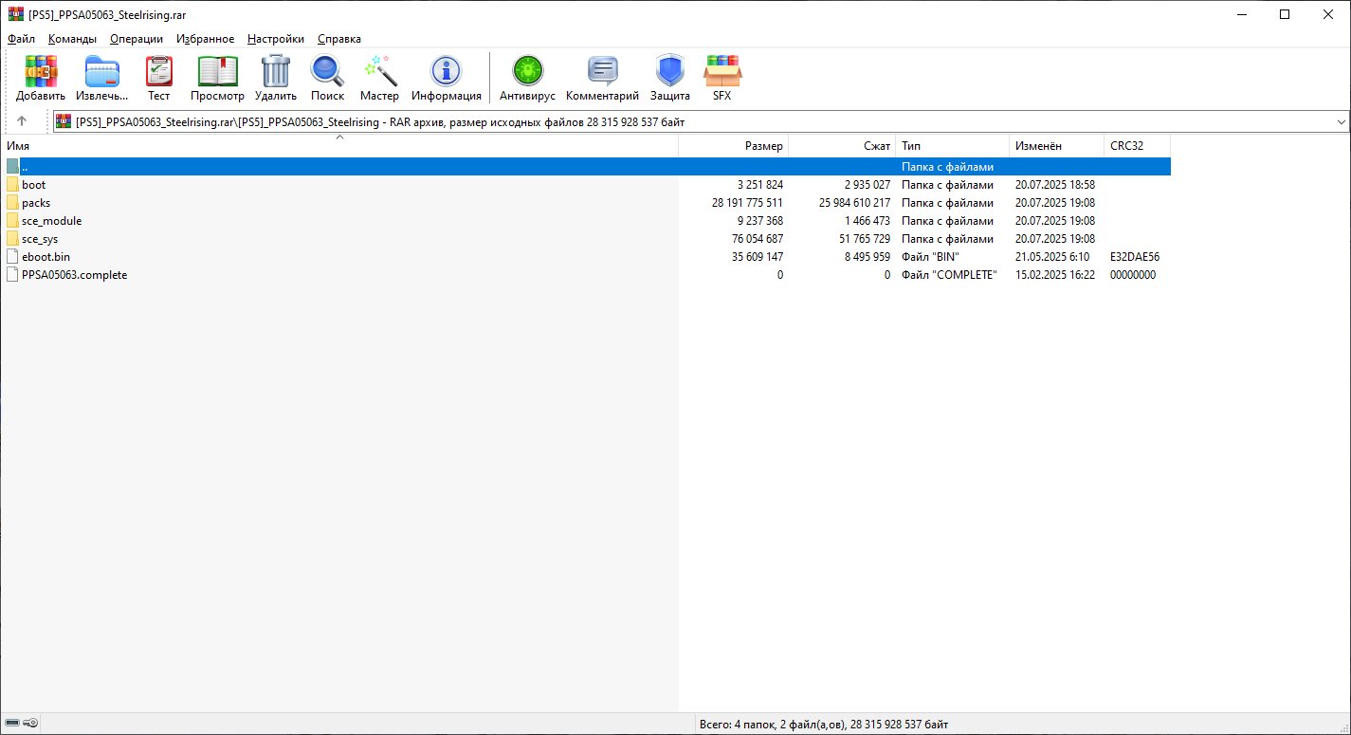Click packed value "8 495 959"
1351x735 pixels.
[x=867, y=257]
